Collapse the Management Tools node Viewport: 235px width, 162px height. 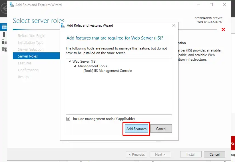pos(75,66)
